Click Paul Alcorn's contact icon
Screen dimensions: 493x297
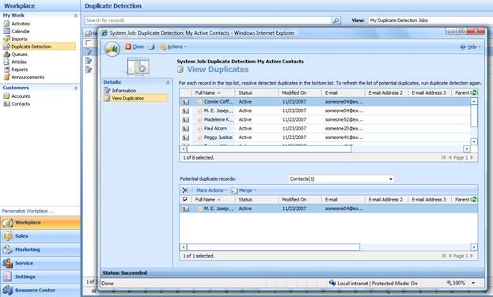186,129
